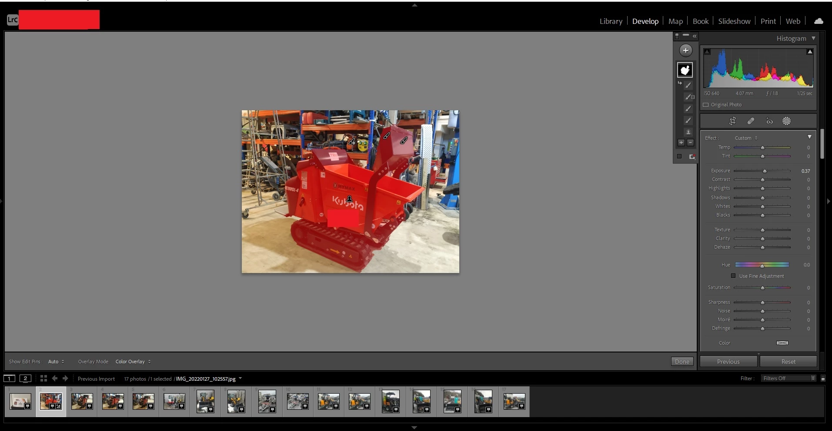This screenshot has width=832, height=431.
Task: Collapse the right panel with edge arrow
Action: pyautogui.click(x=829, y=201)
